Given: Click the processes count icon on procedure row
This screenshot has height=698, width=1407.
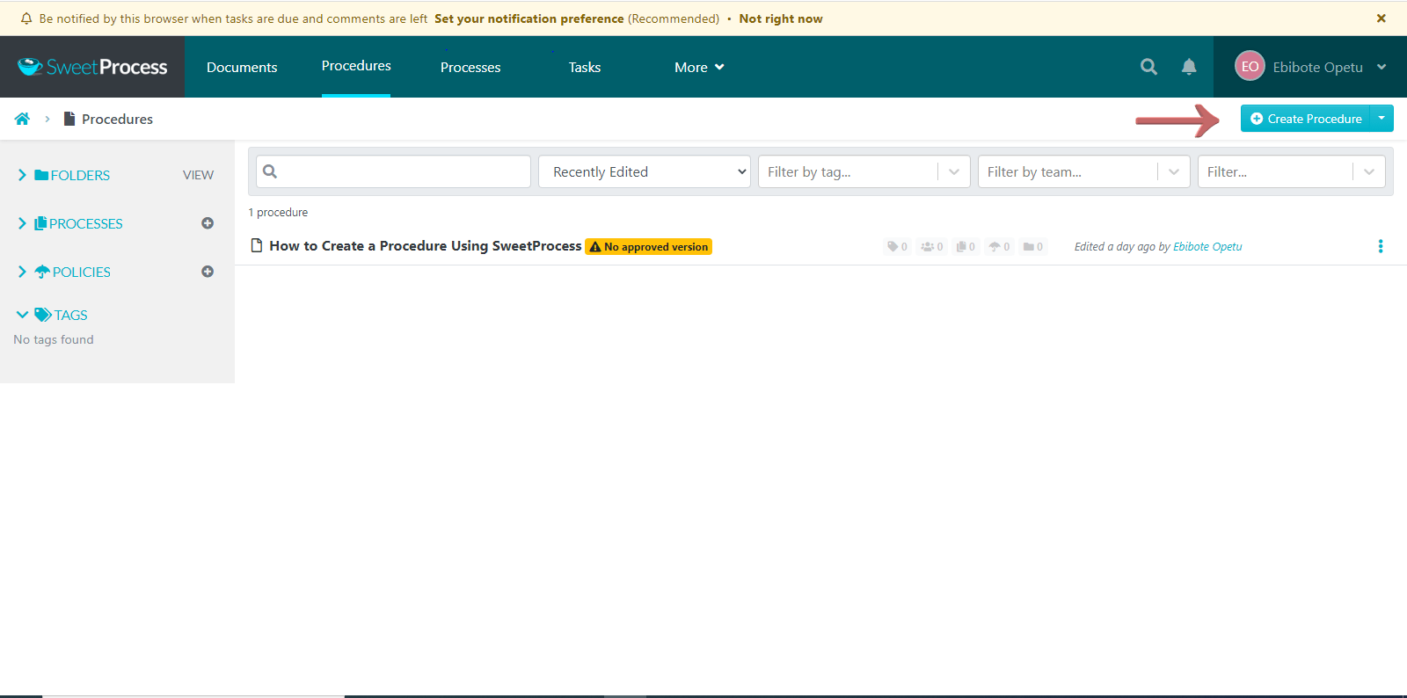Looking at the screenshot, I should pos(966,247).
